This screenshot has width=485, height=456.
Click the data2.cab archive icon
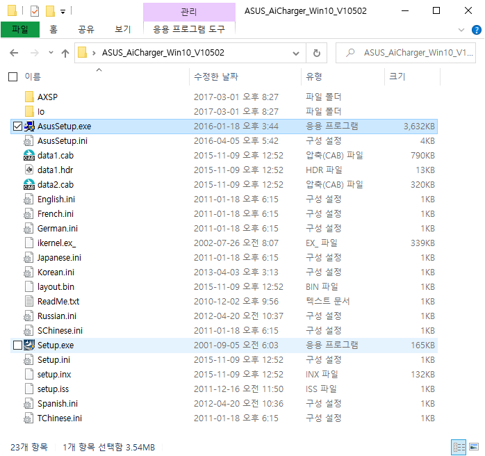click(x=29, y=184)
